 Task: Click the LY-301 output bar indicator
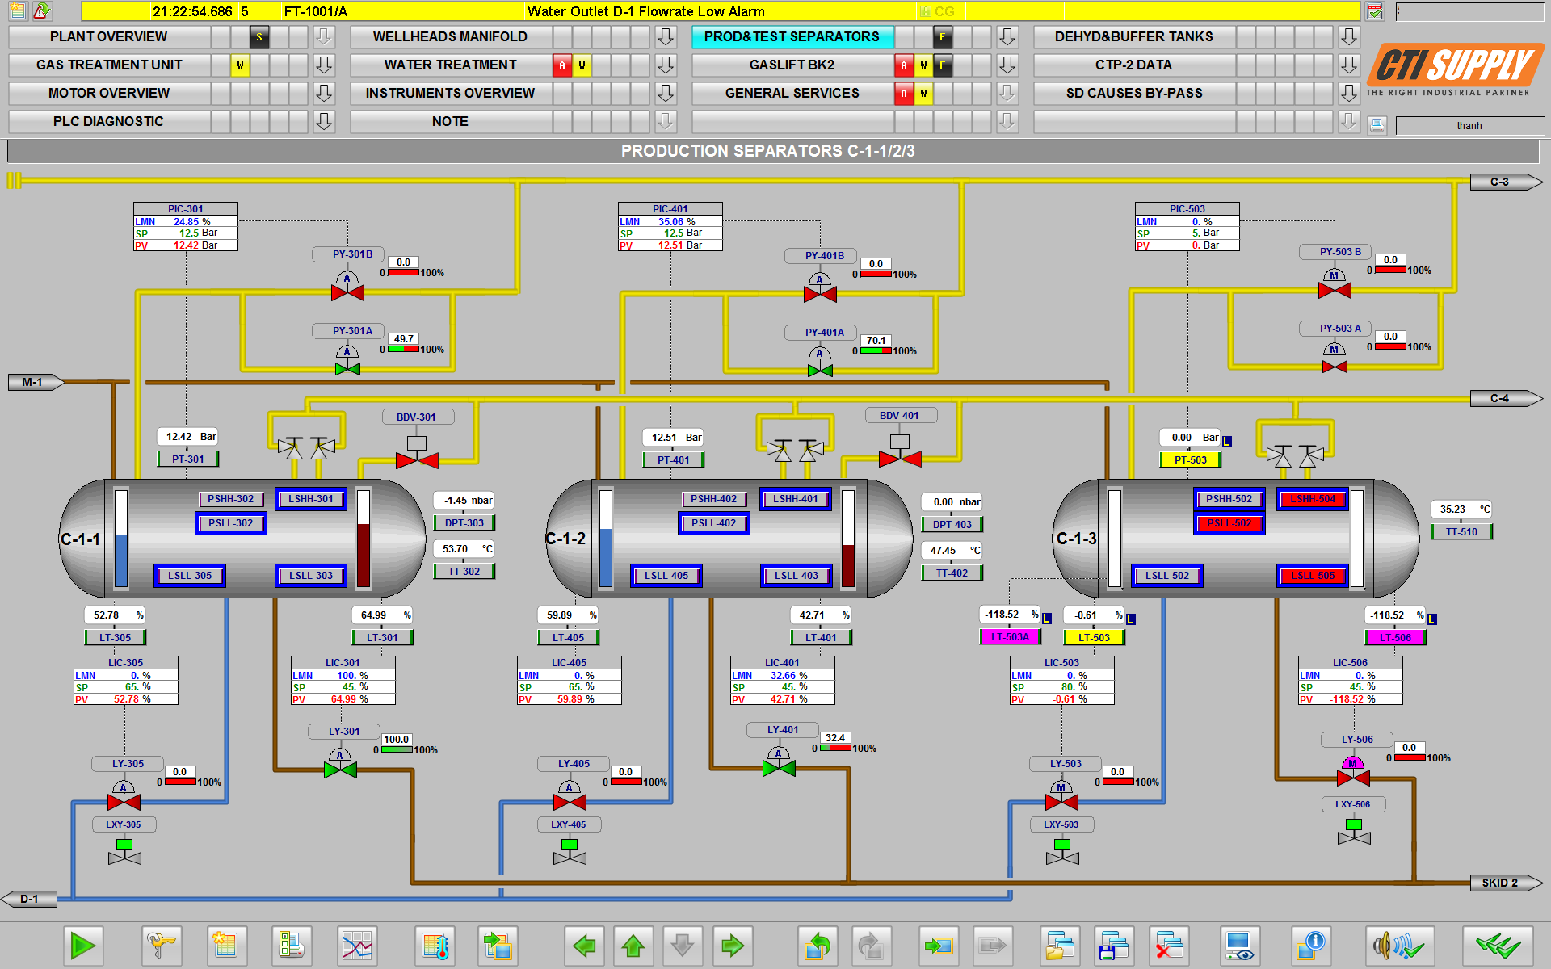pyautogui.click(x=397, y=749)
